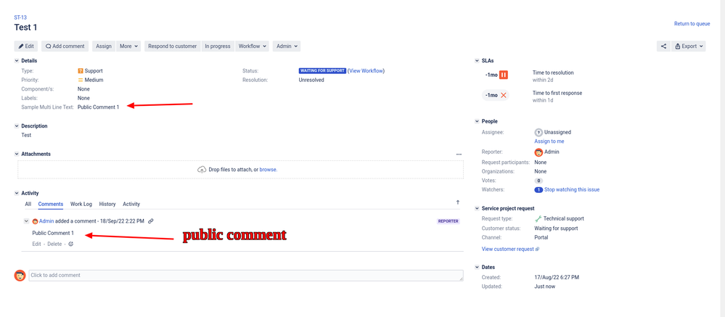Click the Assign button
This screenshot has width=725, height=317.
pos(104,46)
